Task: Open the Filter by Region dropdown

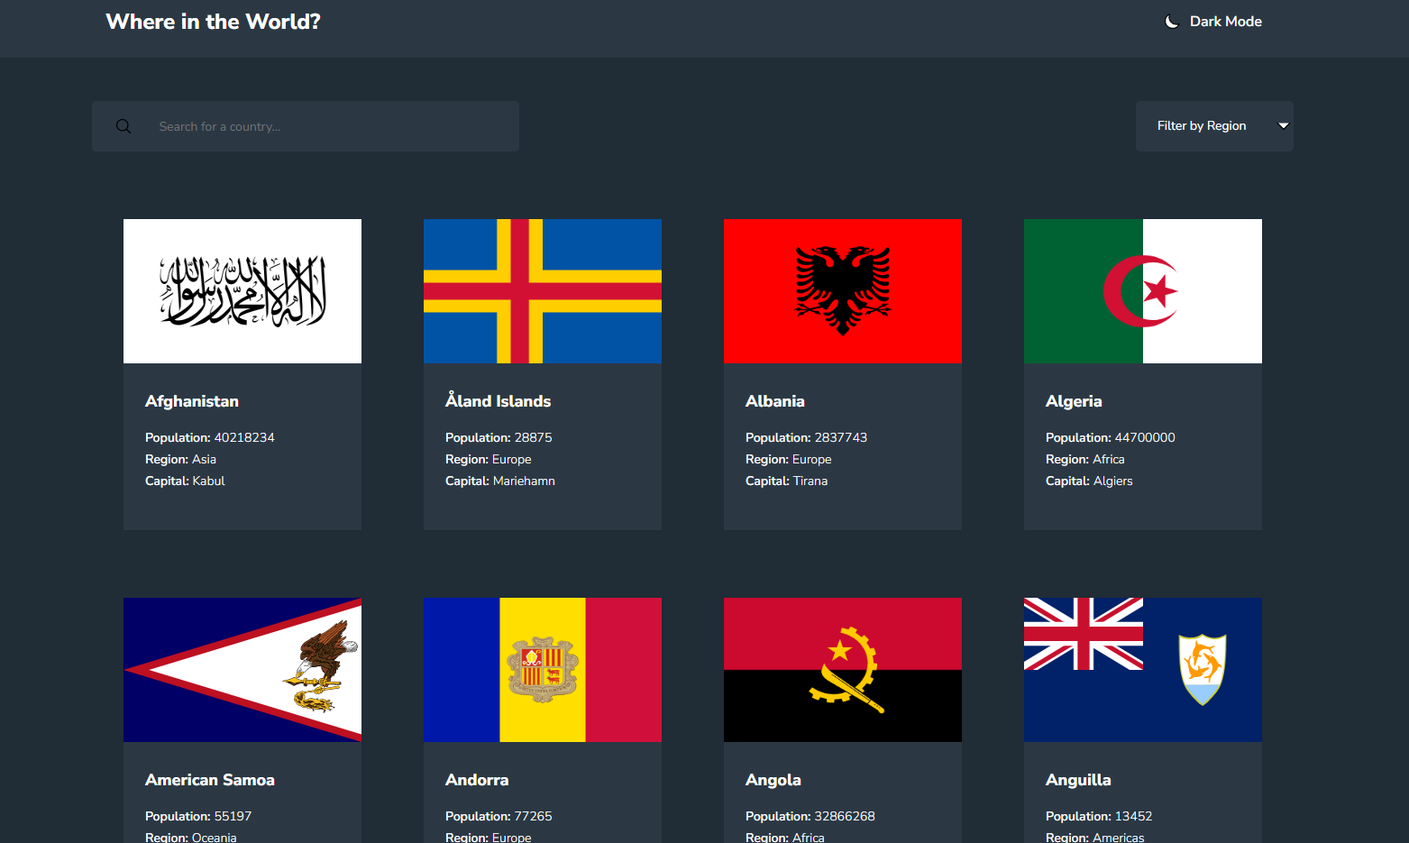Action: pyautogui.click(x=1214, y=125)
